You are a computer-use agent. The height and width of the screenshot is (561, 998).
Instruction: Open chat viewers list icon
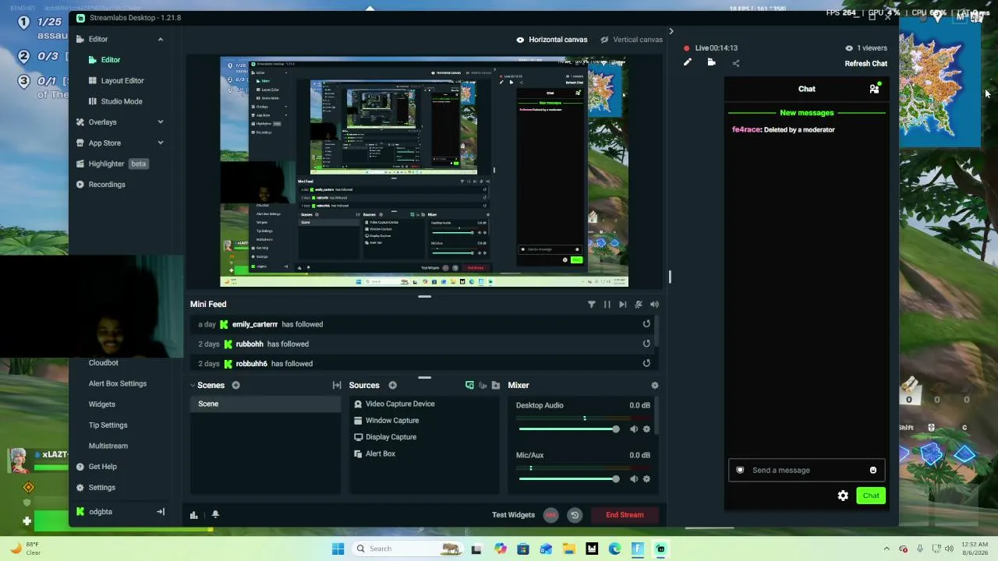coord(875,89)
